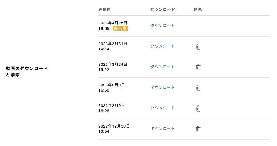Image resolution: width=277 pixels, height=146 pixels.
Task: Trash the 2022年12月30日 video
Action: pyautogui.click(x=198, y=129)
